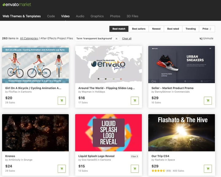Open the Commercials category link

click(182, 92)
